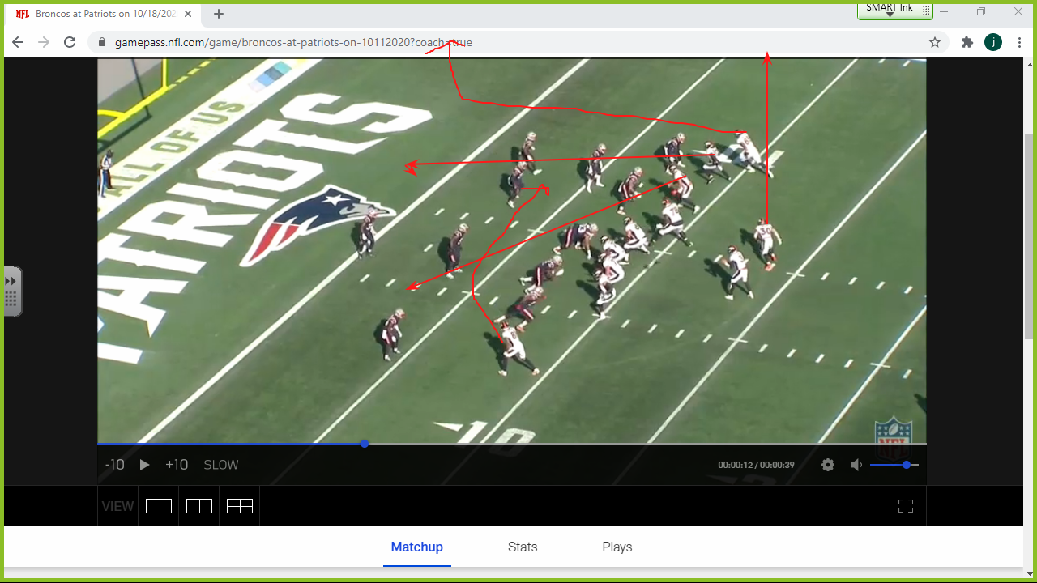The width and height of the screenshot is (1037, 583).
Task: Restore down the browser window
Action: tap(981, 11)
